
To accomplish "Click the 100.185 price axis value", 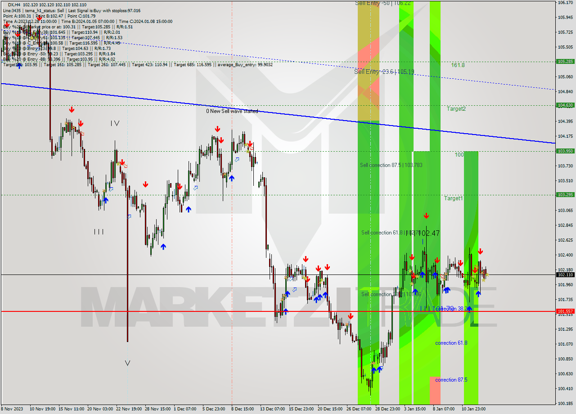I will [565, 403].
